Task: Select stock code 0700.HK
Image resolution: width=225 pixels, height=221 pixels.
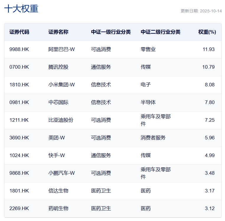Action: tap(19, 67)
